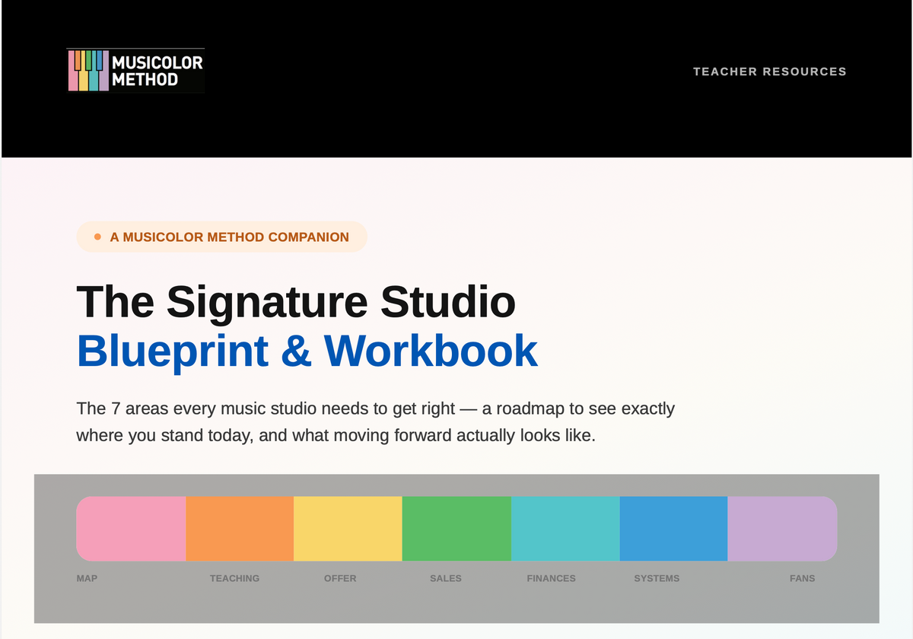Click the heading "The Signature Studio"
Screen dimensions: 913x639
296,301
